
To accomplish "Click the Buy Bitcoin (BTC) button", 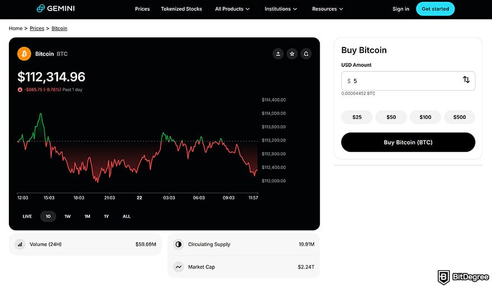I will 408,142.
